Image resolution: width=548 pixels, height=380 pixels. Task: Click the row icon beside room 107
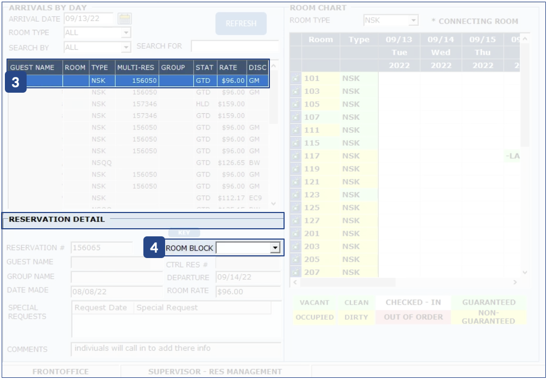pos(295,118)
